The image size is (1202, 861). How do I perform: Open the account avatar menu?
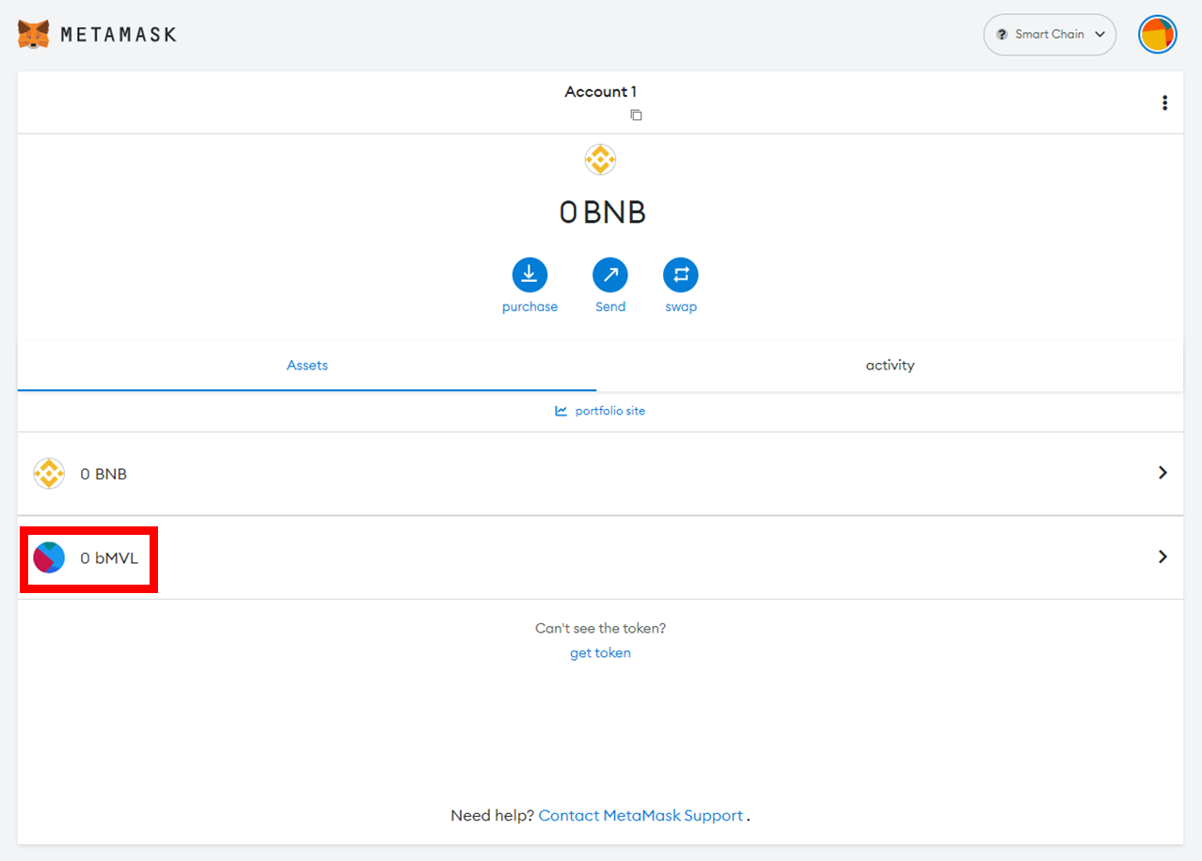(1157, 35)
